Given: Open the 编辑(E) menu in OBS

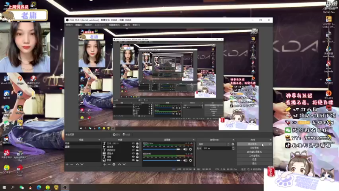Looking at the screenshot, I should coord(78,25).
